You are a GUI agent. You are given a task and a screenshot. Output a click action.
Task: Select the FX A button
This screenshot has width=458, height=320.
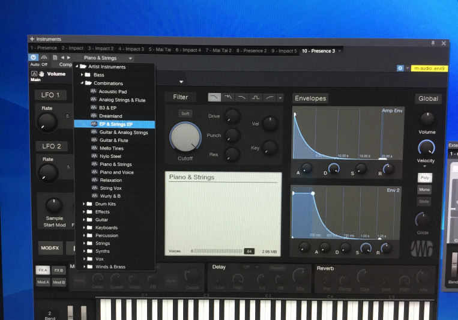pyautogui.click(x=43, y=270)
